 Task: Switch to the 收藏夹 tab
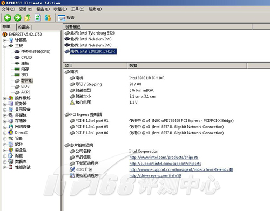coord(24,27)
